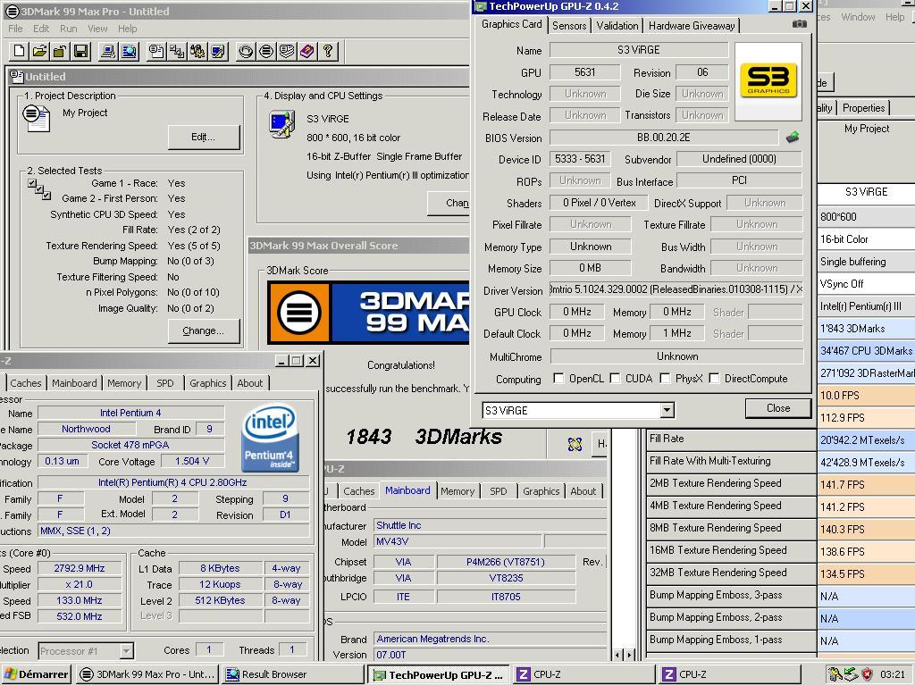
Task: Switch to the Sensors tab in GPU-Z
Action: click(569, 26)
